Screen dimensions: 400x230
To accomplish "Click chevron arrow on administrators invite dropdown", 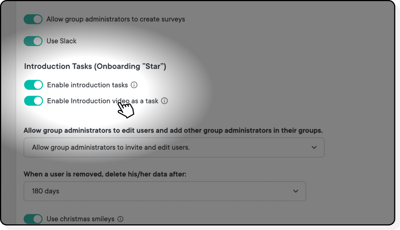I will tap(314, 147).
